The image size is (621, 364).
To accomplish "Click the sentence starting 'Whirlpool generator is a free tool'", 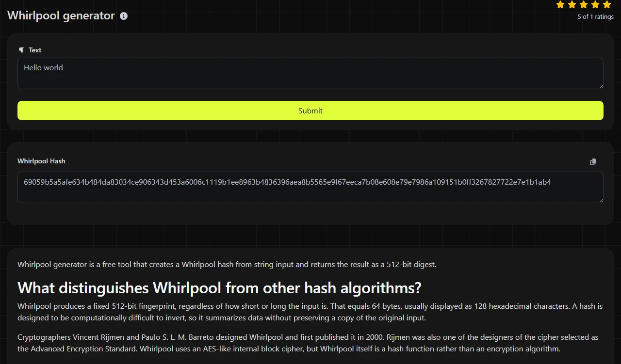I will [x=227, y=265].
